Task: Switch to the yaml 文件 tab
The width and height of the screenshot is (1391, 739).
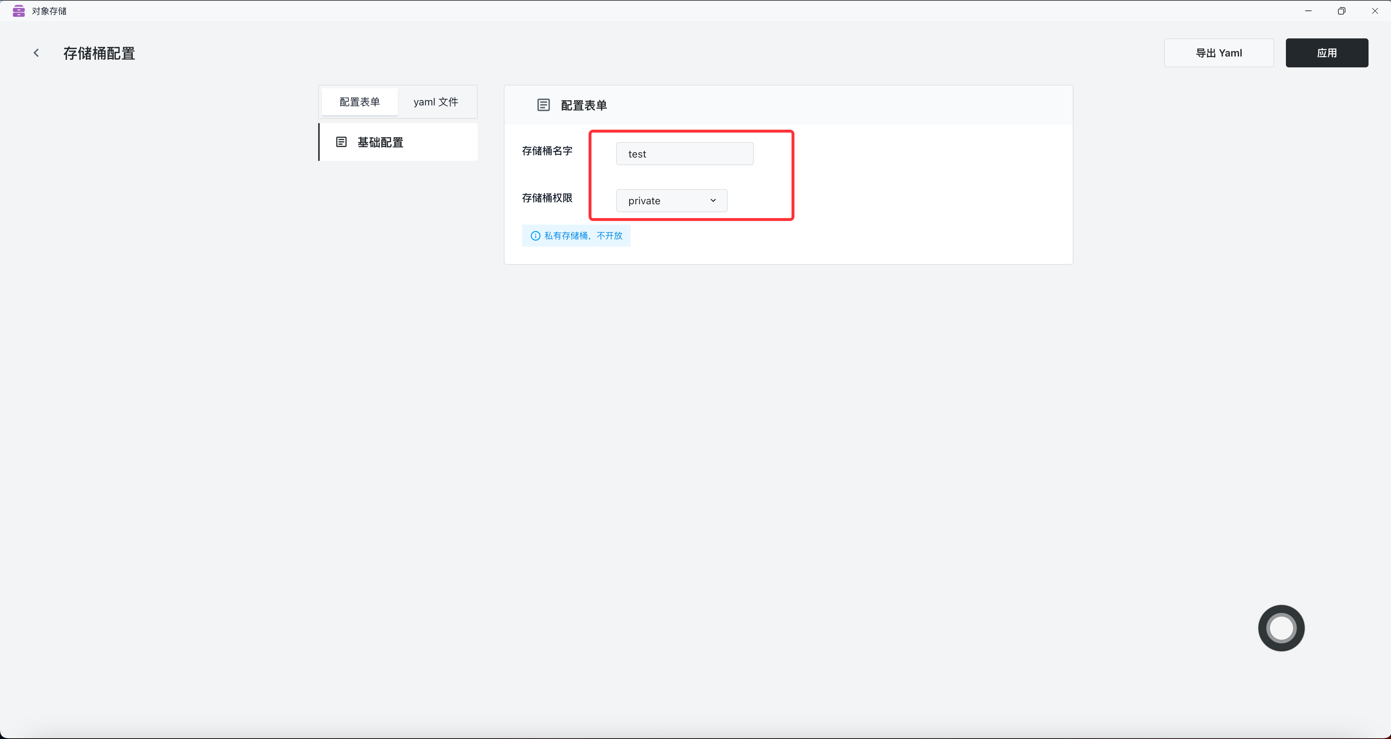Action: point(436,102)
